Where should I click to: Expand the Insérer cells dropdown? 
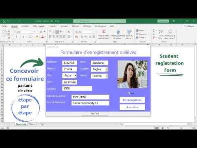pos(146,30)
